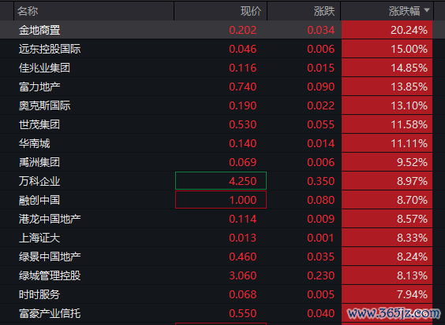Click the 绿城管理控股 stock name
This screenshot has width=445, height=325.
pos(50,275)
